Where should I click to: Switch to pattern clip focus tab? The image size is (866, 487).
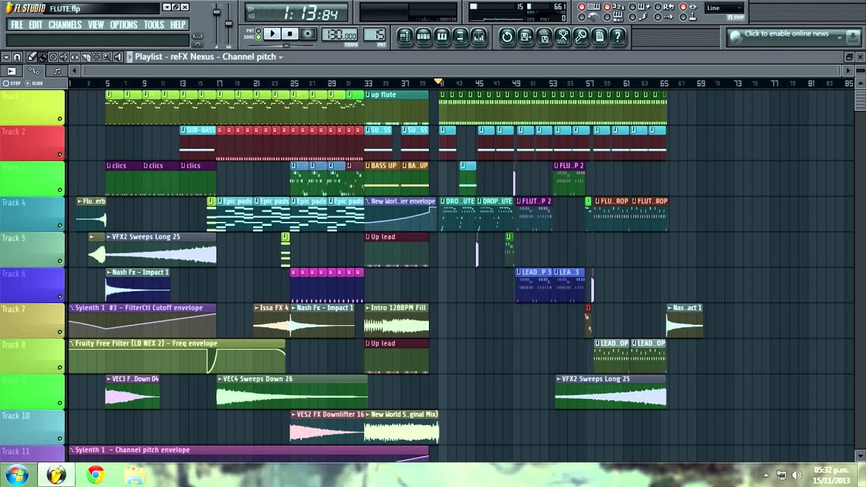click(57, 71)
